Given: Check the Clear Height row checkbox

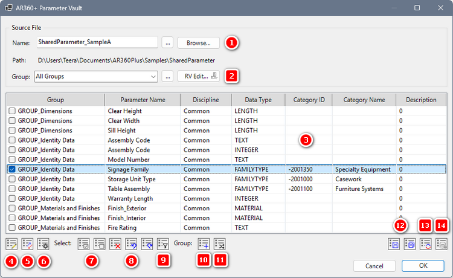Looking at the screenshot, I should point(12,111).
